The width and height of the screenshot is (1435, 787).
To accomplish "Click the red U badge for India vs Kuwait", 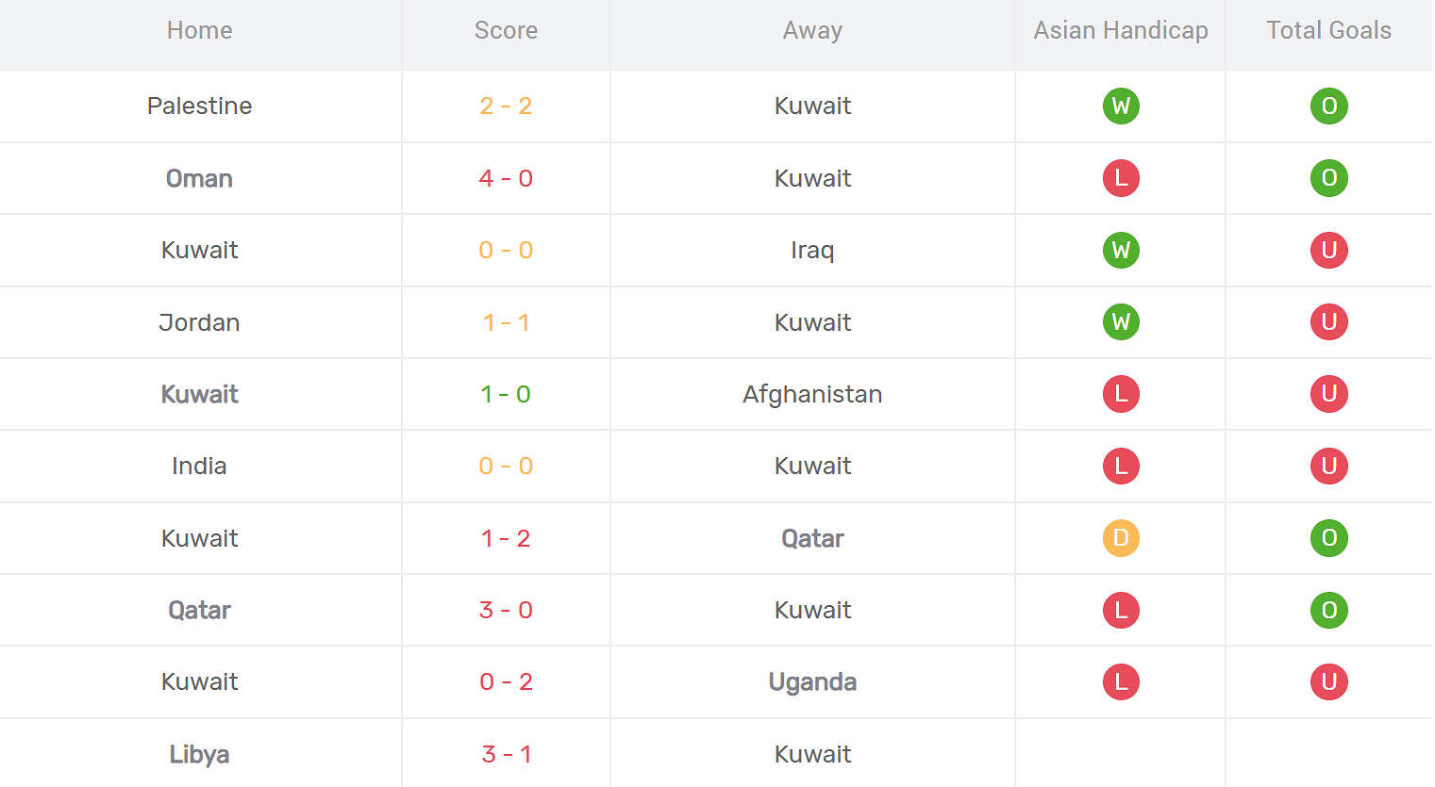I will (1328, 466).
